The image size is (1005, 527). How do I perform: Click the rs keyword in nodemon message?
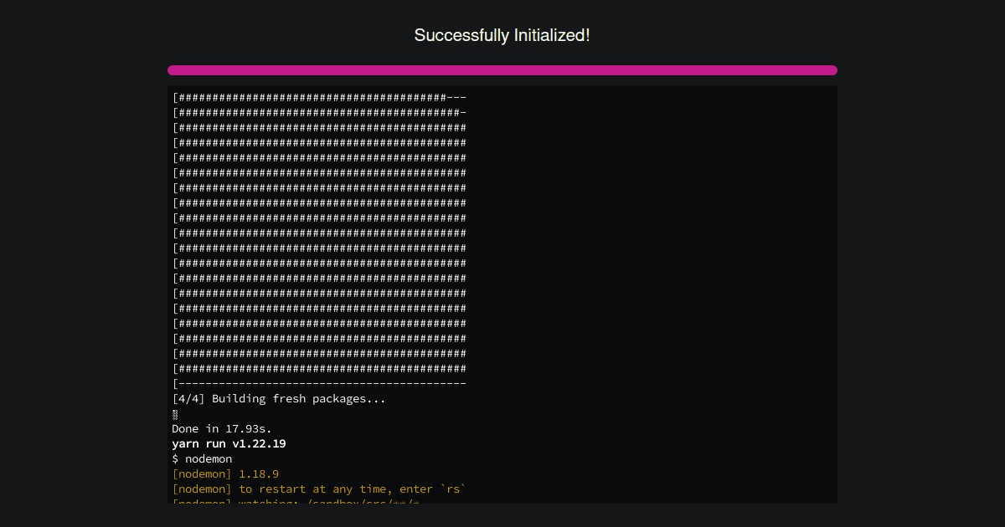pos(453,489)
